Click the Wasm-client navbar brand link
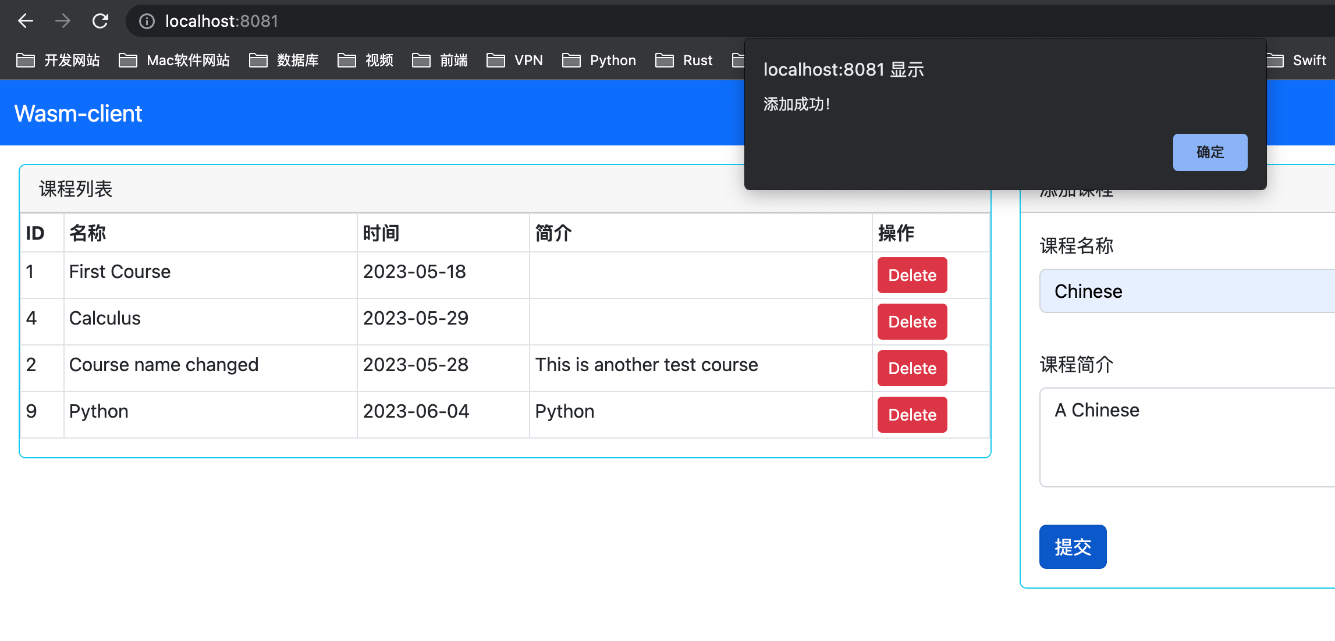This screenshot has height=641, width=1335. click(78, 113)
